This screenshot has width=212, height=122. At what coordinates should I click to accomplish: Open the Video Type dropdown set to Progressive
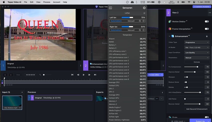tap(197, 42)
